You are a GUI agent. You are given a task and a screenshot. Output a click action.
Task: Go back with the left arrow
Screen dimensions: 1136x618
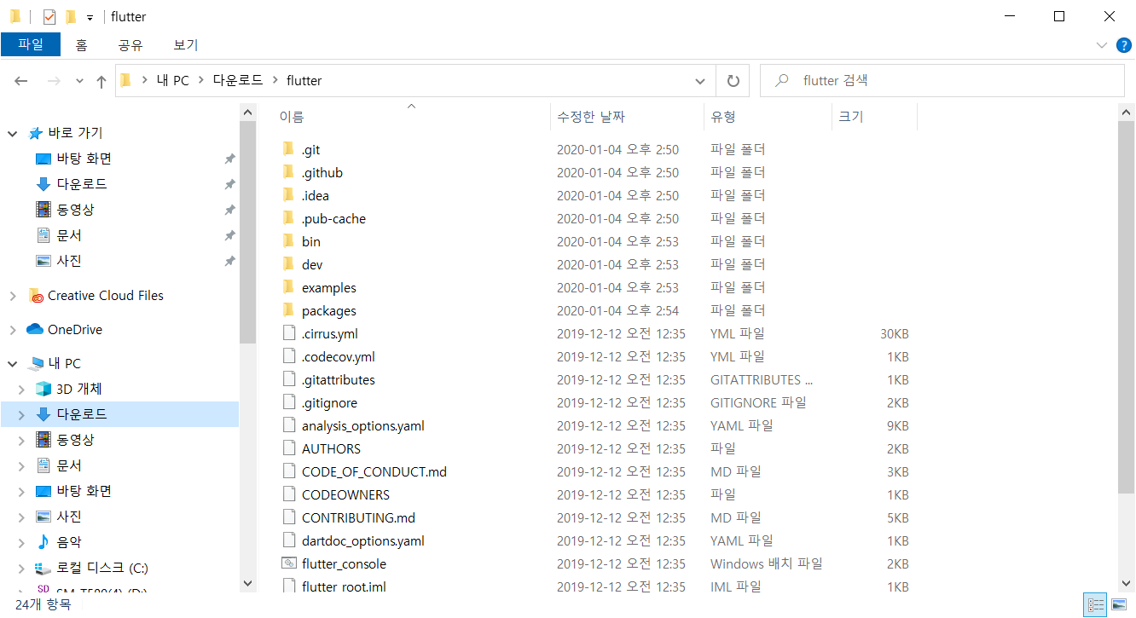[x=21, y=81]
